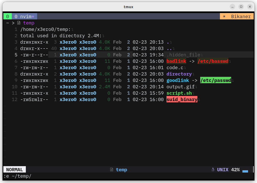The image size is (257, 183).
Task: Select the goodlink symlink entry
Action: 178,80
